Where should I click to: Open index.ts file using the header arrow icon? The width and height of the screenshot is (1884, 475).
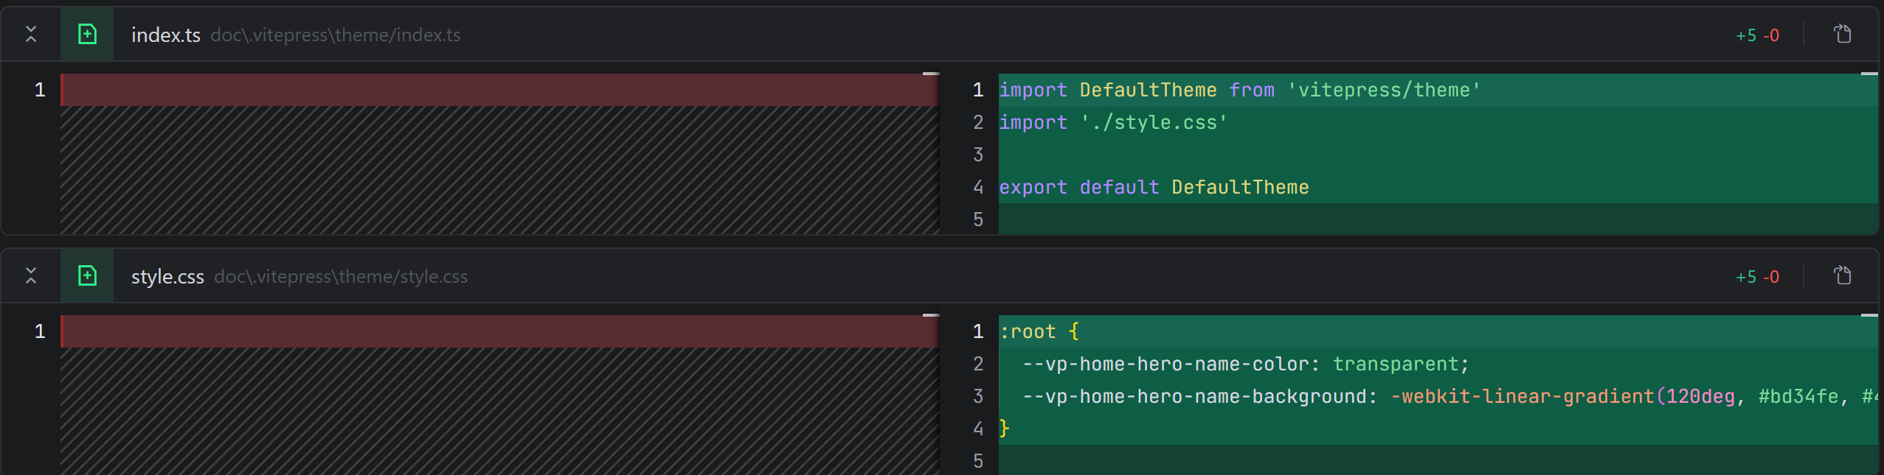coord(1843,34)
